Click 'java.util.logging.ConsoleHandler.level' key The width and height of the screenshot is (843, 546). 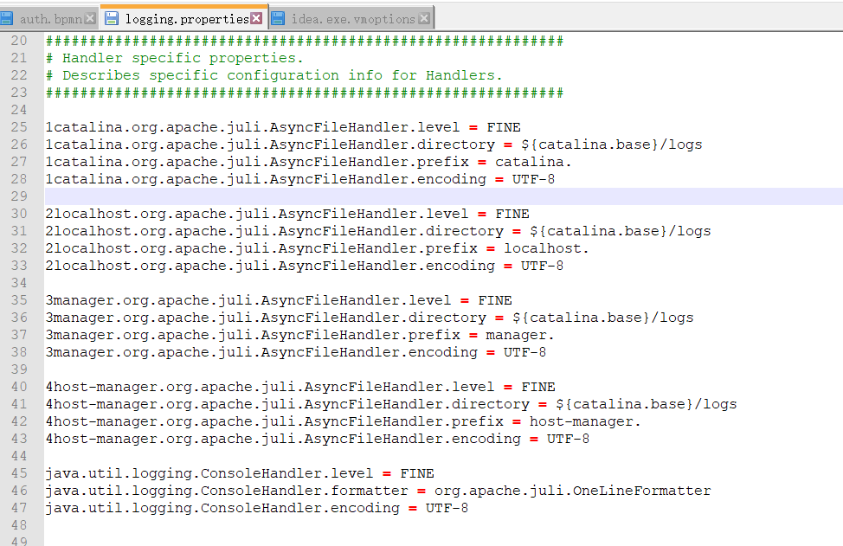(x=209, y=473)
